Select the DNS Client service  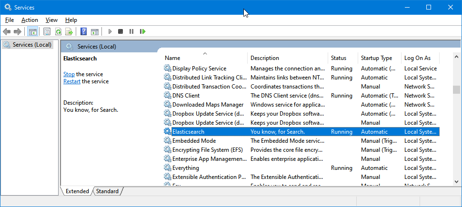pos(186,95)
